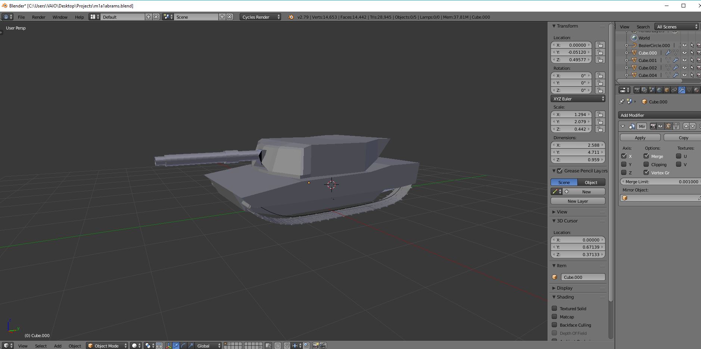The width and height of the screenshot is (701, 349).
Task: Toggle Grease Pencil Layers checkbox
Action: point(560,171)
